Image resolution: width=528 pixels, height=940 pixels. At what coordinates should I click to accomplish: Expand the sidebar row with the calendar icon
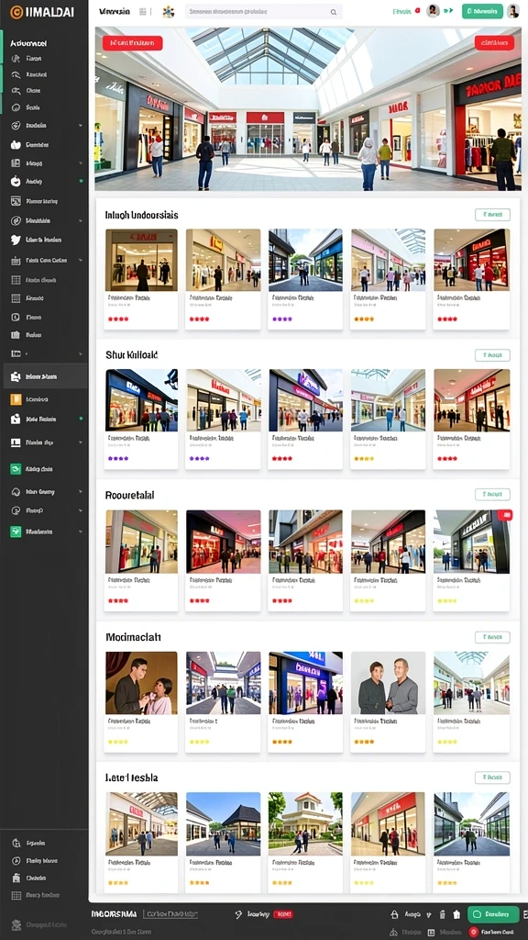[81, 260]
